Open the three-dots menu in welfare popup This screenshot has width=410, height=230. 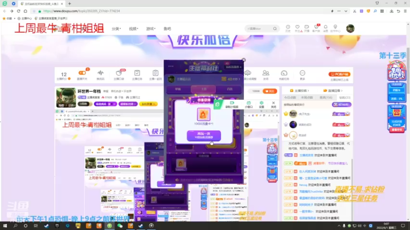point(171,66)
